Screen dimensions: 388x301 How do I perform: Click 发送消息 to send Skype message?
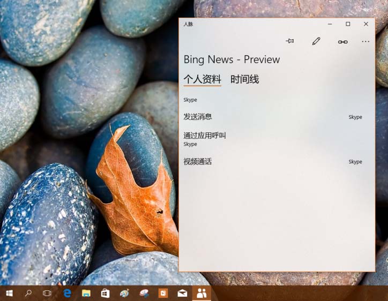pos(198,117)
